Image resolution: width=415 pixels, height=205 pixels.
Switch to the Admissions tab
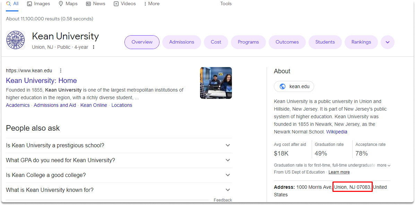click(x=182, y=42)
